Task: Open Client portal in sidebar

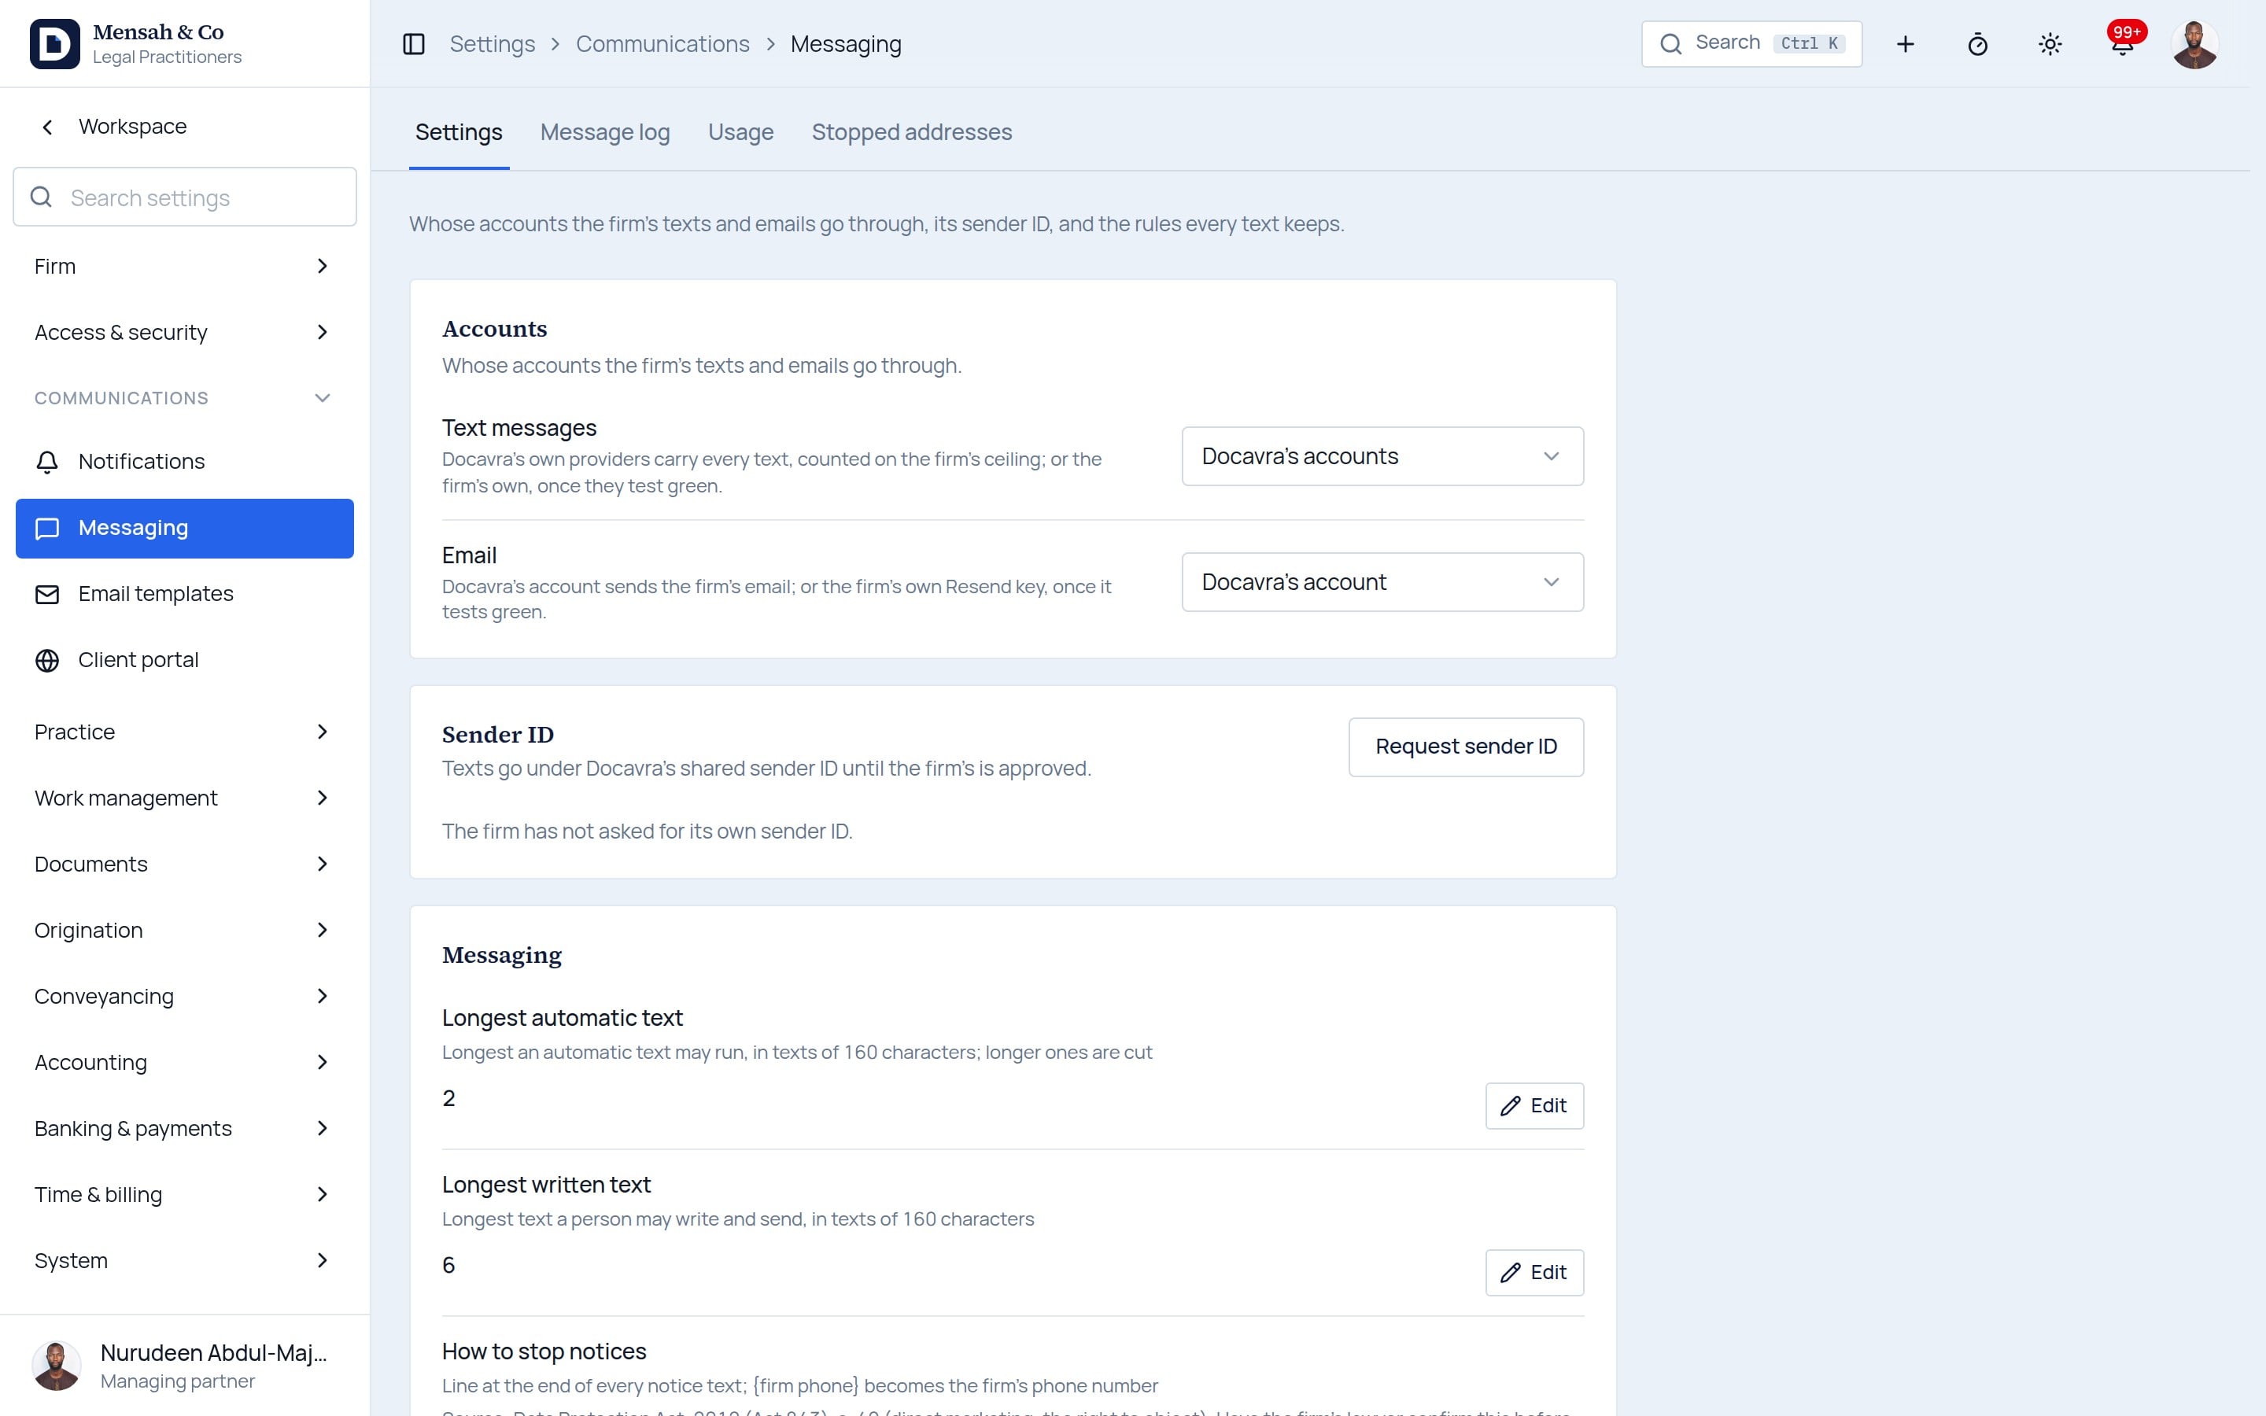Action: tap(184, 660)
